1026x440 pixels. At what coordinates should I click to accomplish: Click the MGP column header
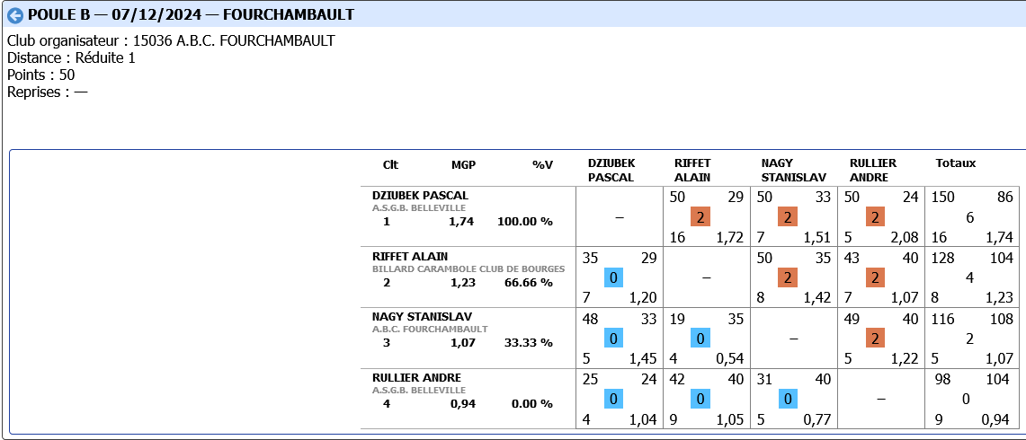pyautogui.click(x=463, y=164)
